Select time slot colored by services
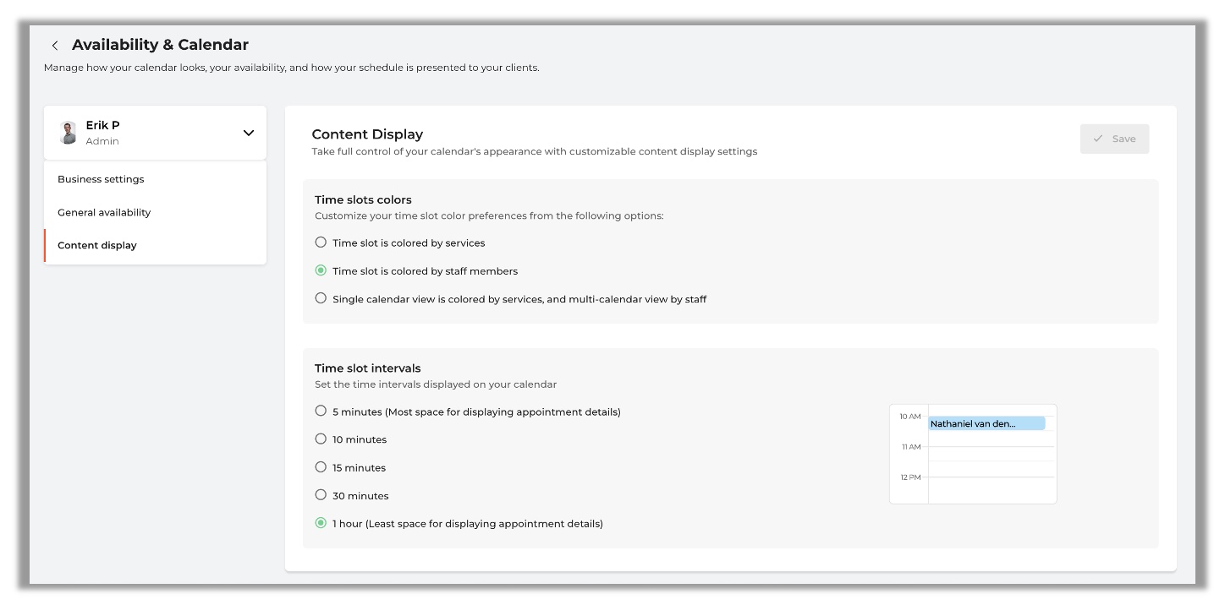Screen dimensions: 1225x605 (x=321, y=243)
